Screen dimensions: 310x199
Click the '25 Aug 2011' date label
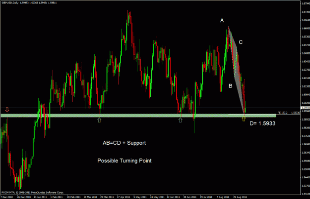click(240, 197)
